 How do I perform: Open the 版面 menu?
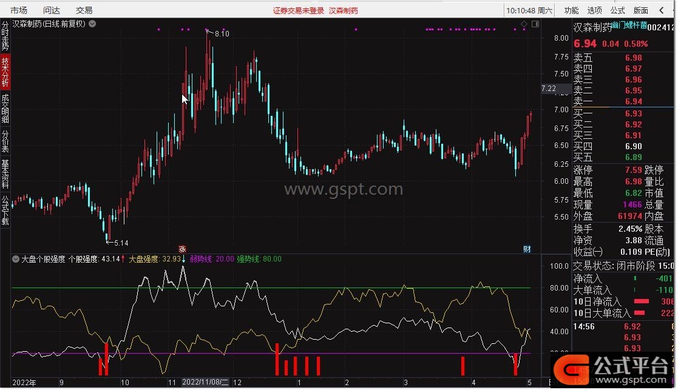tap(641, 10)
